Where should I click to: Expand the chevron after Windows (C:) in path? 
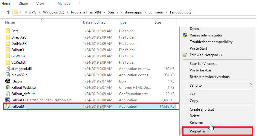point(68,12)
